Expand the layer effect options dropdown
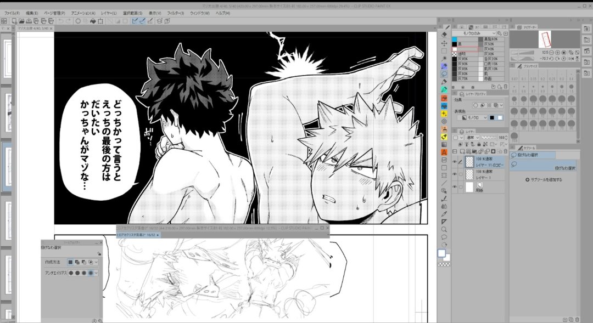The height and width of the screenshot is (323, 593). 501,105
